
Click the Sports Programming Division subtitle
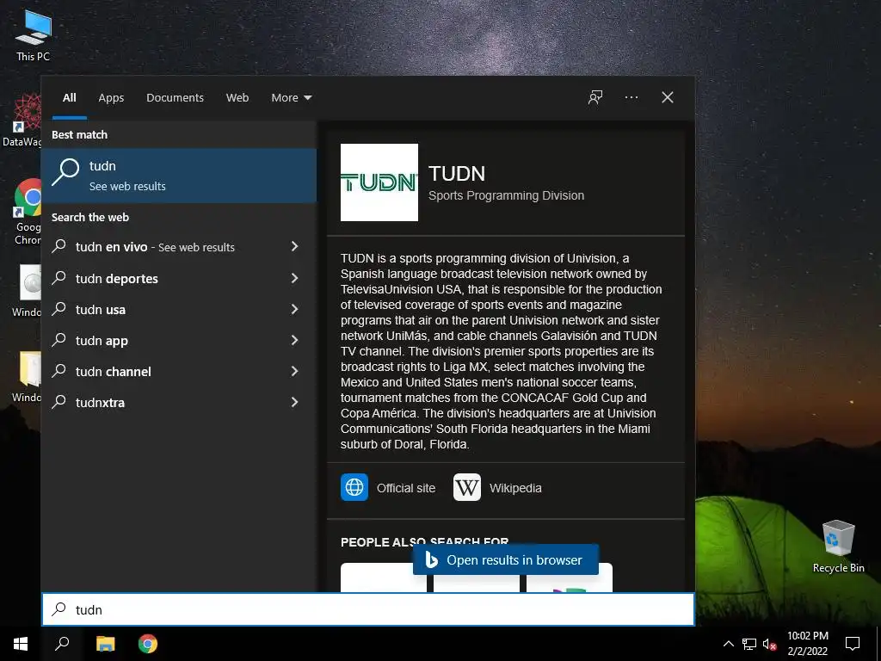[506, 195]
